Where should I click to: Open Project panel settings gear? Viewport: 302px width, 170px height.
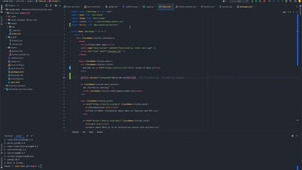pos(56,6)
